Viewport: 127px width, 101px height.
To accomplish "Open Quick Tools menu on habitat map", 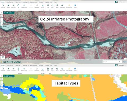I will point(9,76).
